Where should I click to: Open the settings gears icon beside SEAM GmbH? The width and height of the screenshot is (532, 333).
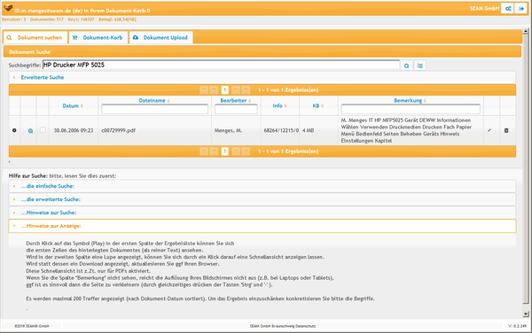[507, 9]
